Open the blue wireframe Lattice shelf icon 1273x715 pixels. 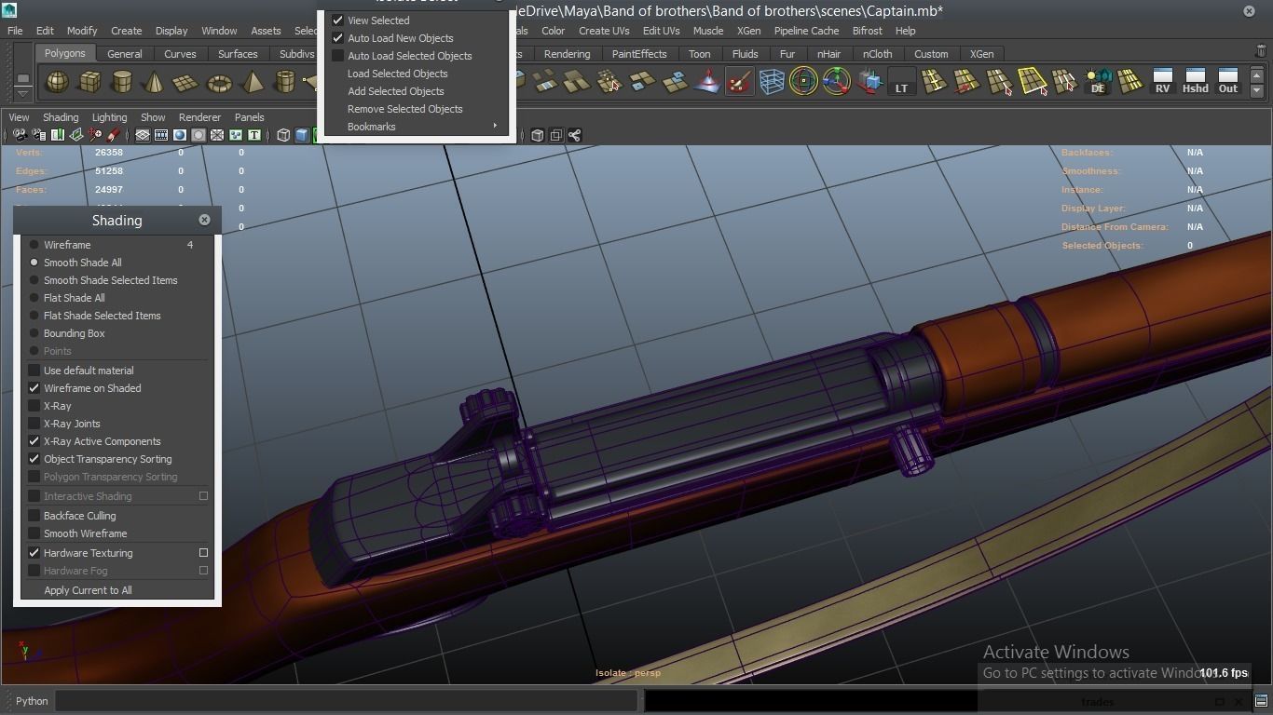(772, 83)
